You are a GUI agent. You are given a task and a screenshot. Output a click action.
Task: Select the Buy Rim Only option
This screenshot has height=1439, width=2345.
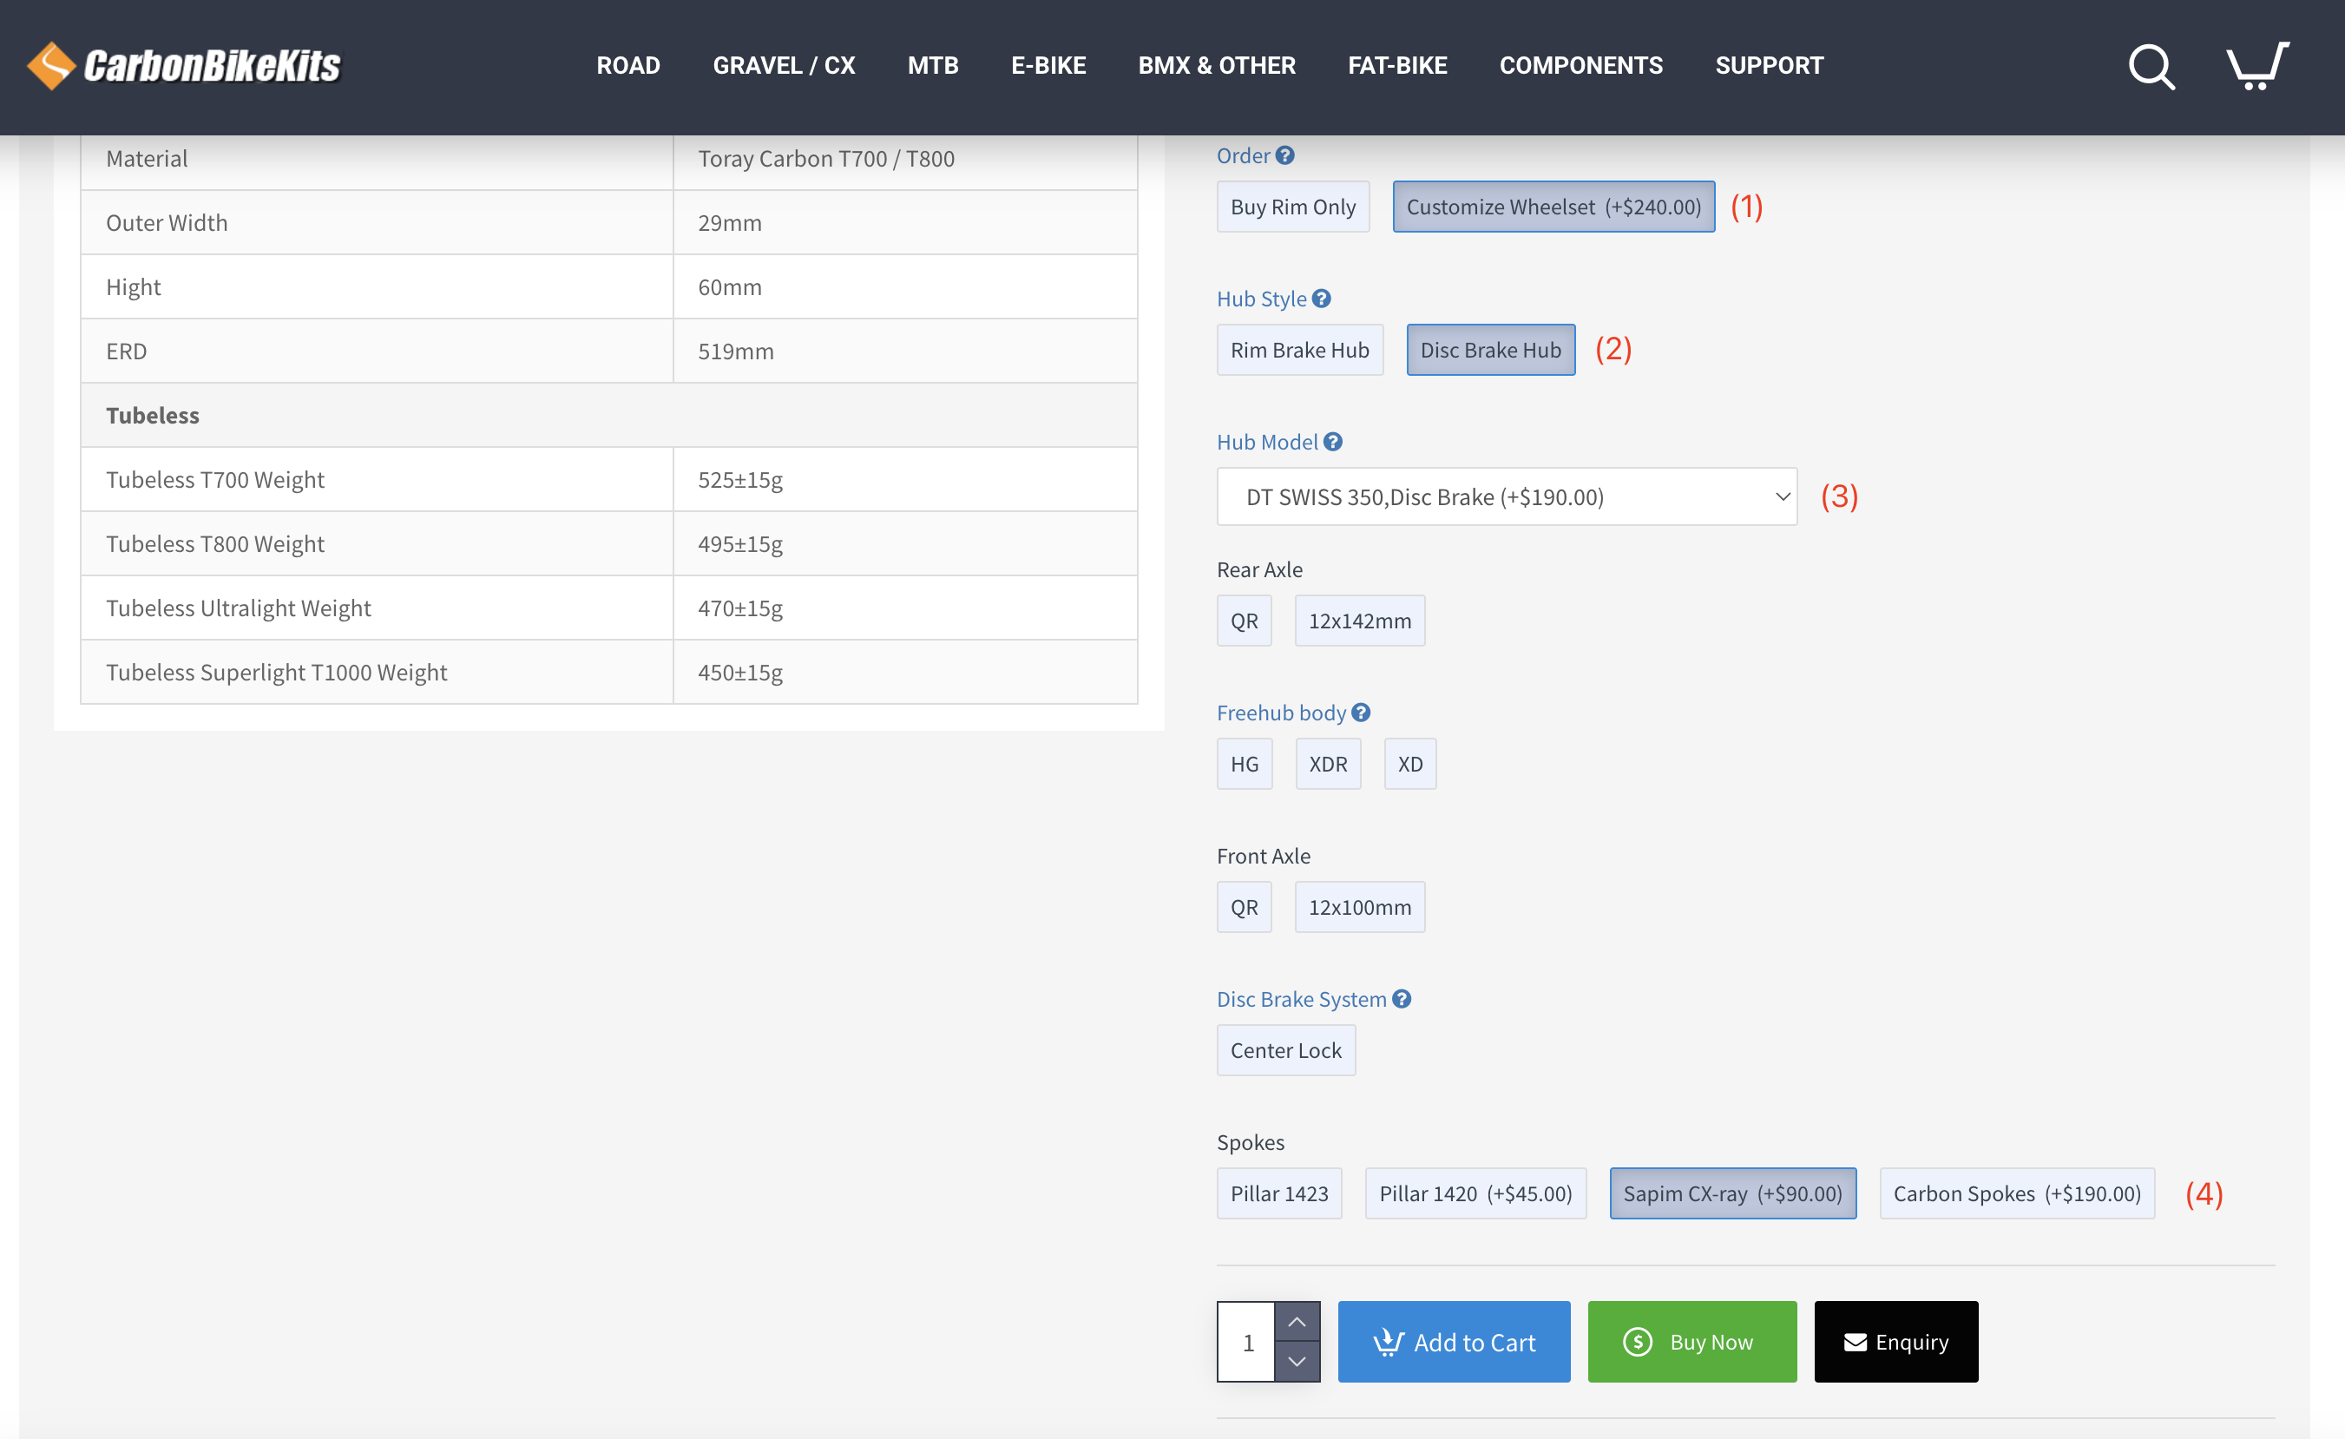point(1292,207)
